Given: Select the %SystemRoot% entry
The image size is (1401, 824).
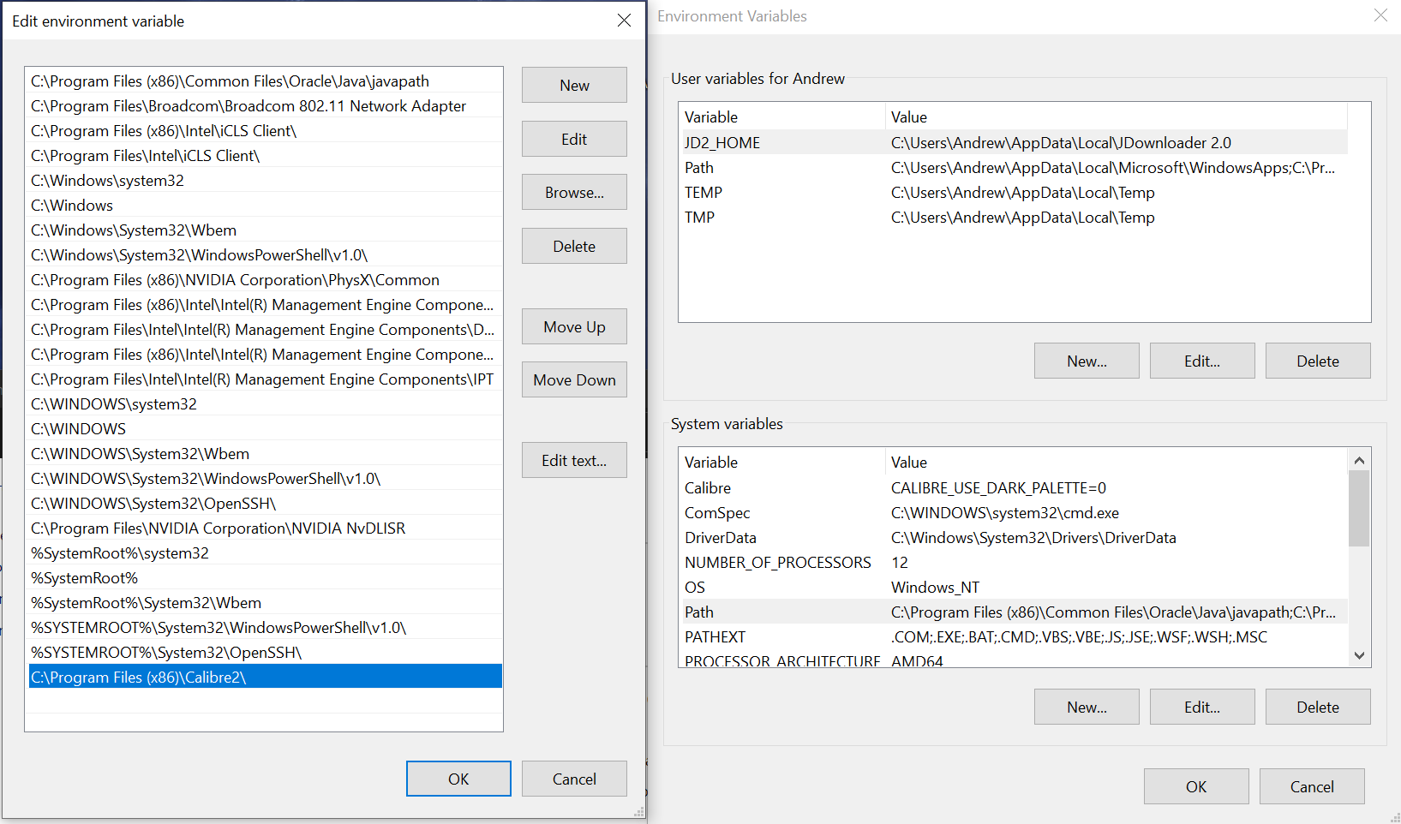Looking at the screenshot, I should (266, 577).
